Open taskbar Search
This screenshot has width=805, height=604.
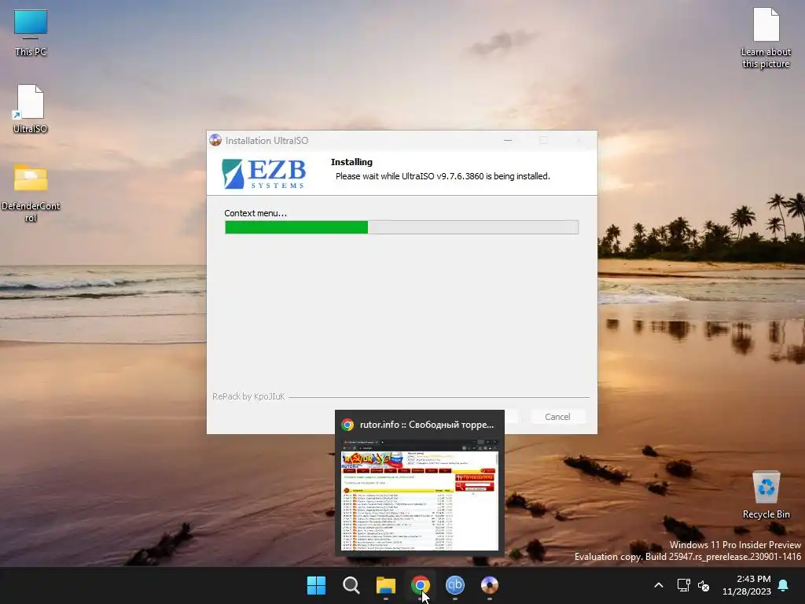click(351, 585)
